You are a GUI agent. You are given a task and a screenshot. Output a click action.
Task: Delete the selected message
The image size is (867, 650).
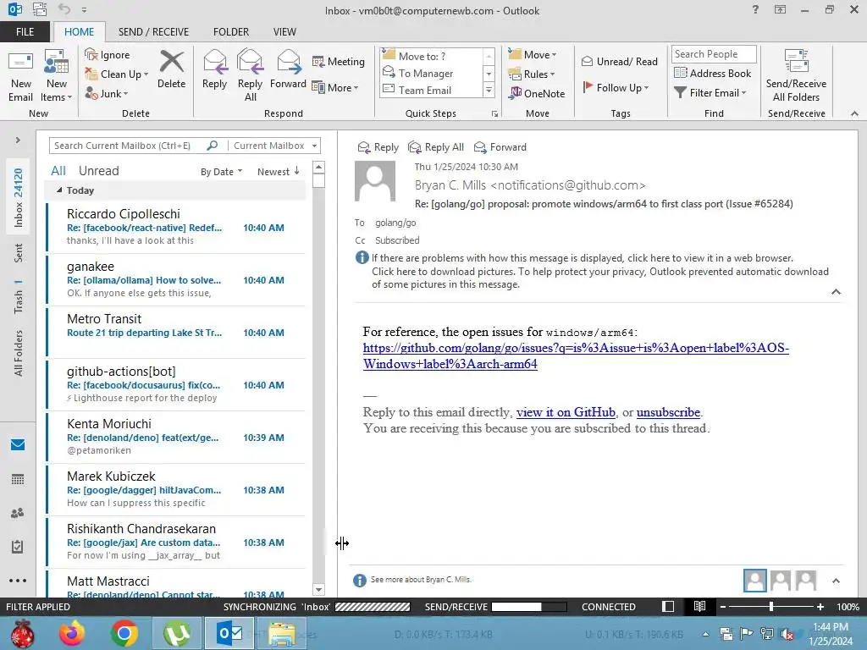pyautogui.click(x=171, y=69)
